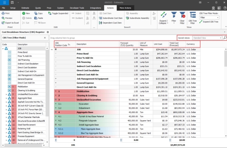
Task: Click the CBS tree vertical scrollbar
Action: click(47, 83)
